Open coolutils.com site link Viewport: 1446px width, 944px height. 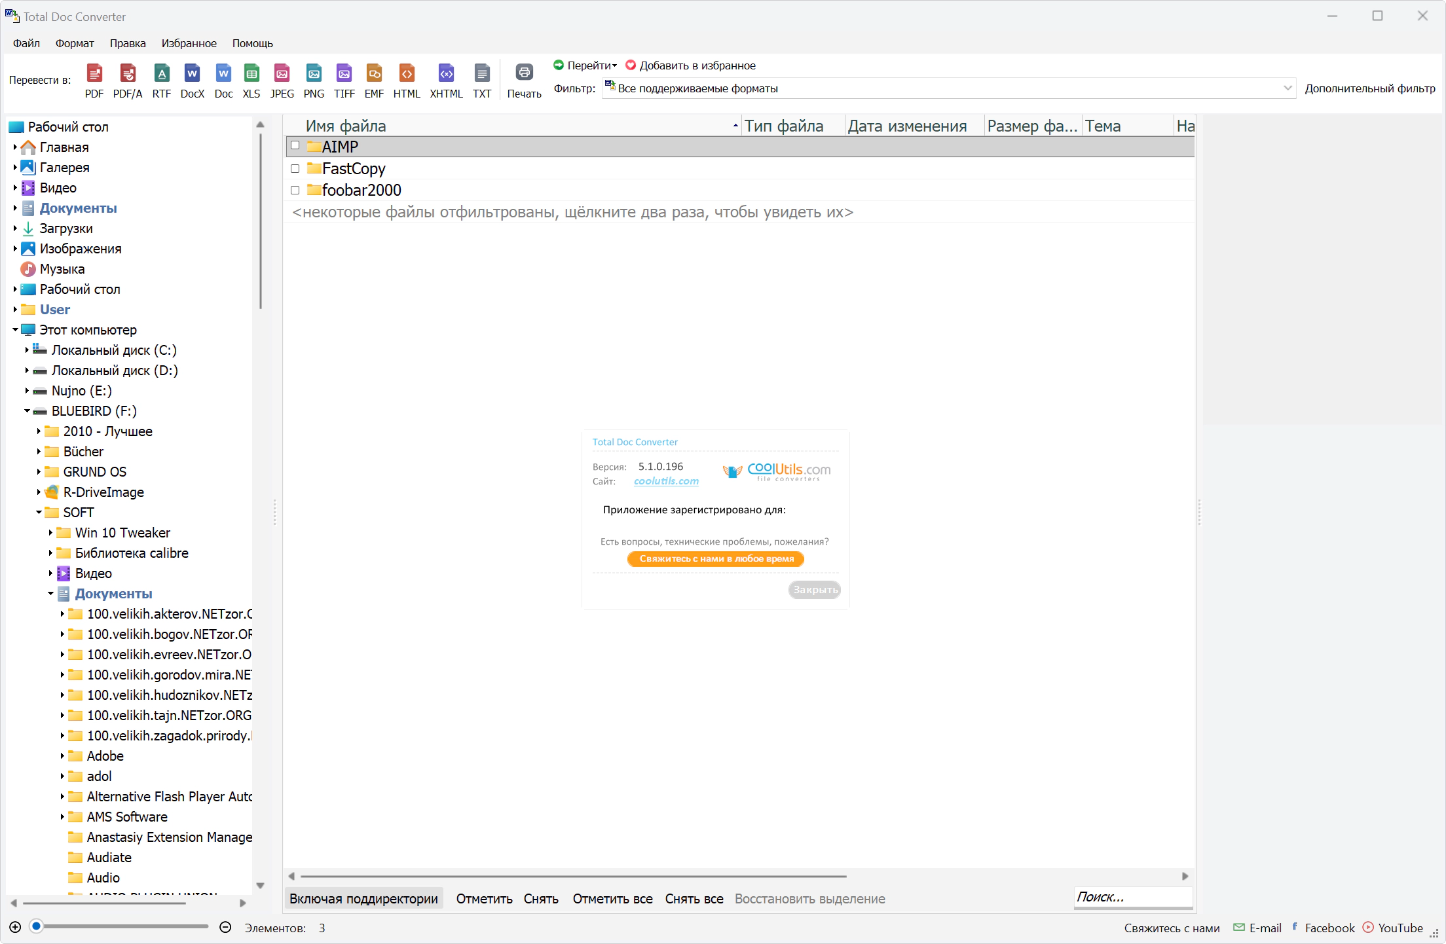666,481
